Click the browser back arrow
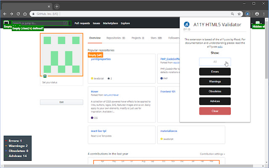The image size is (269, 168). click(x=5, y=14)
